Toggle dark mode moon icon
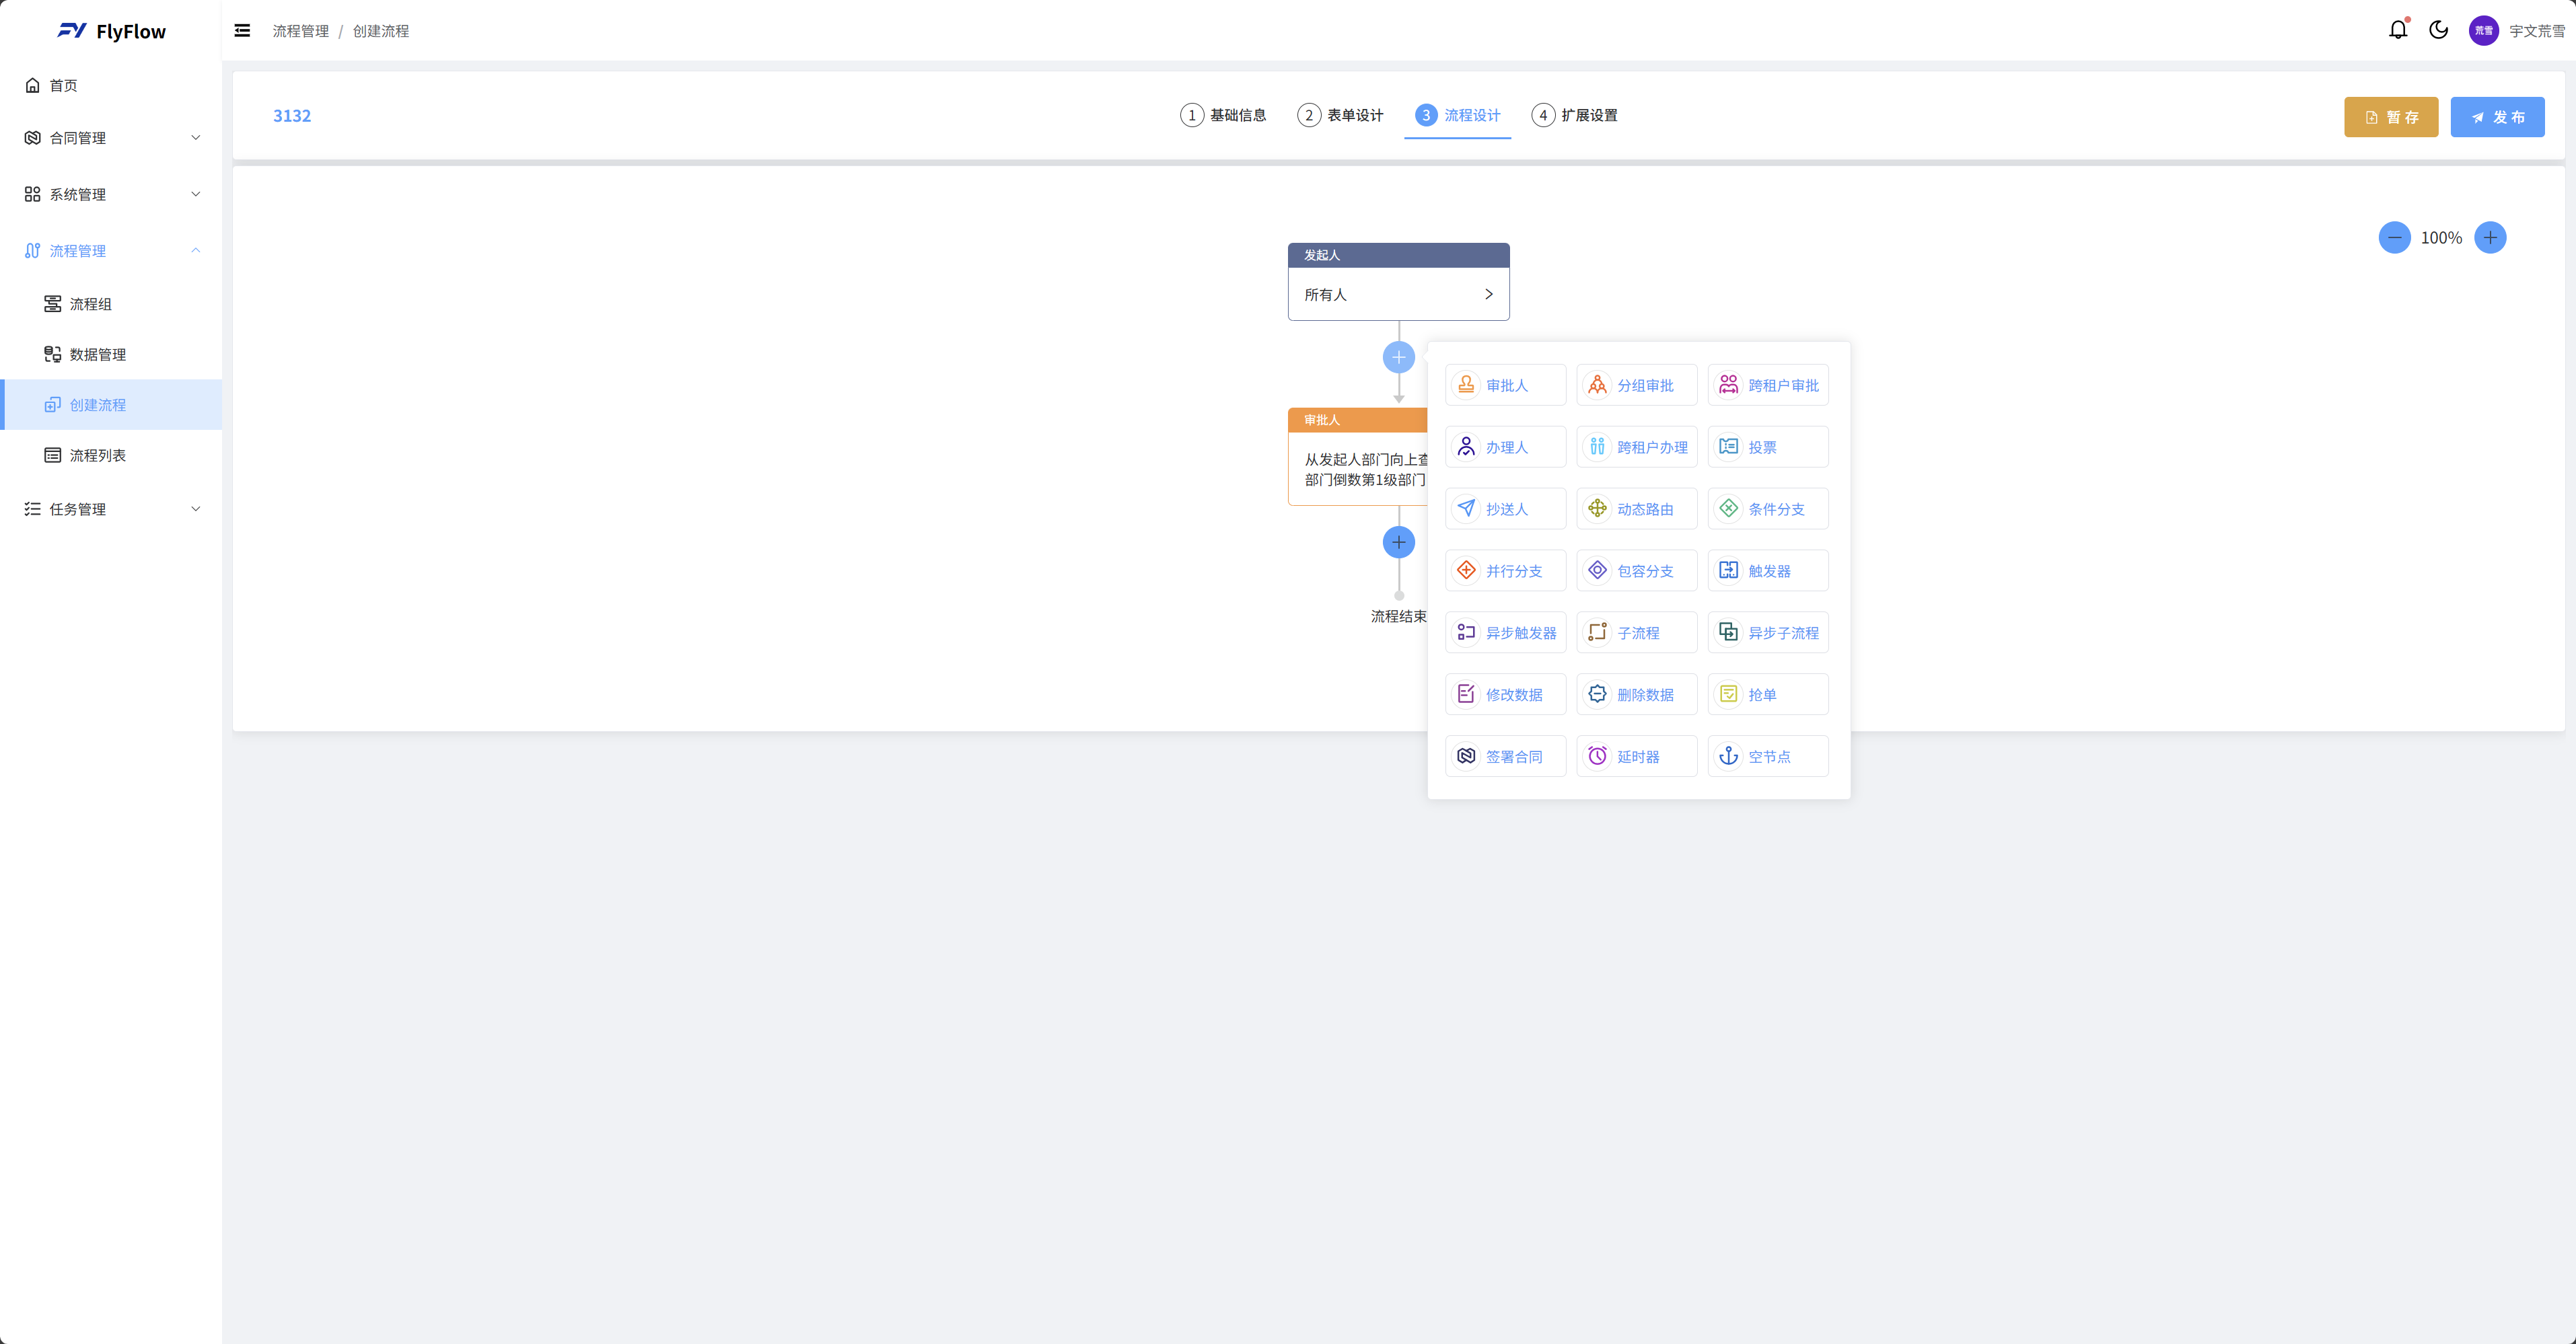This screenshot has height=1344, width=2576. tap(2438, 30)
